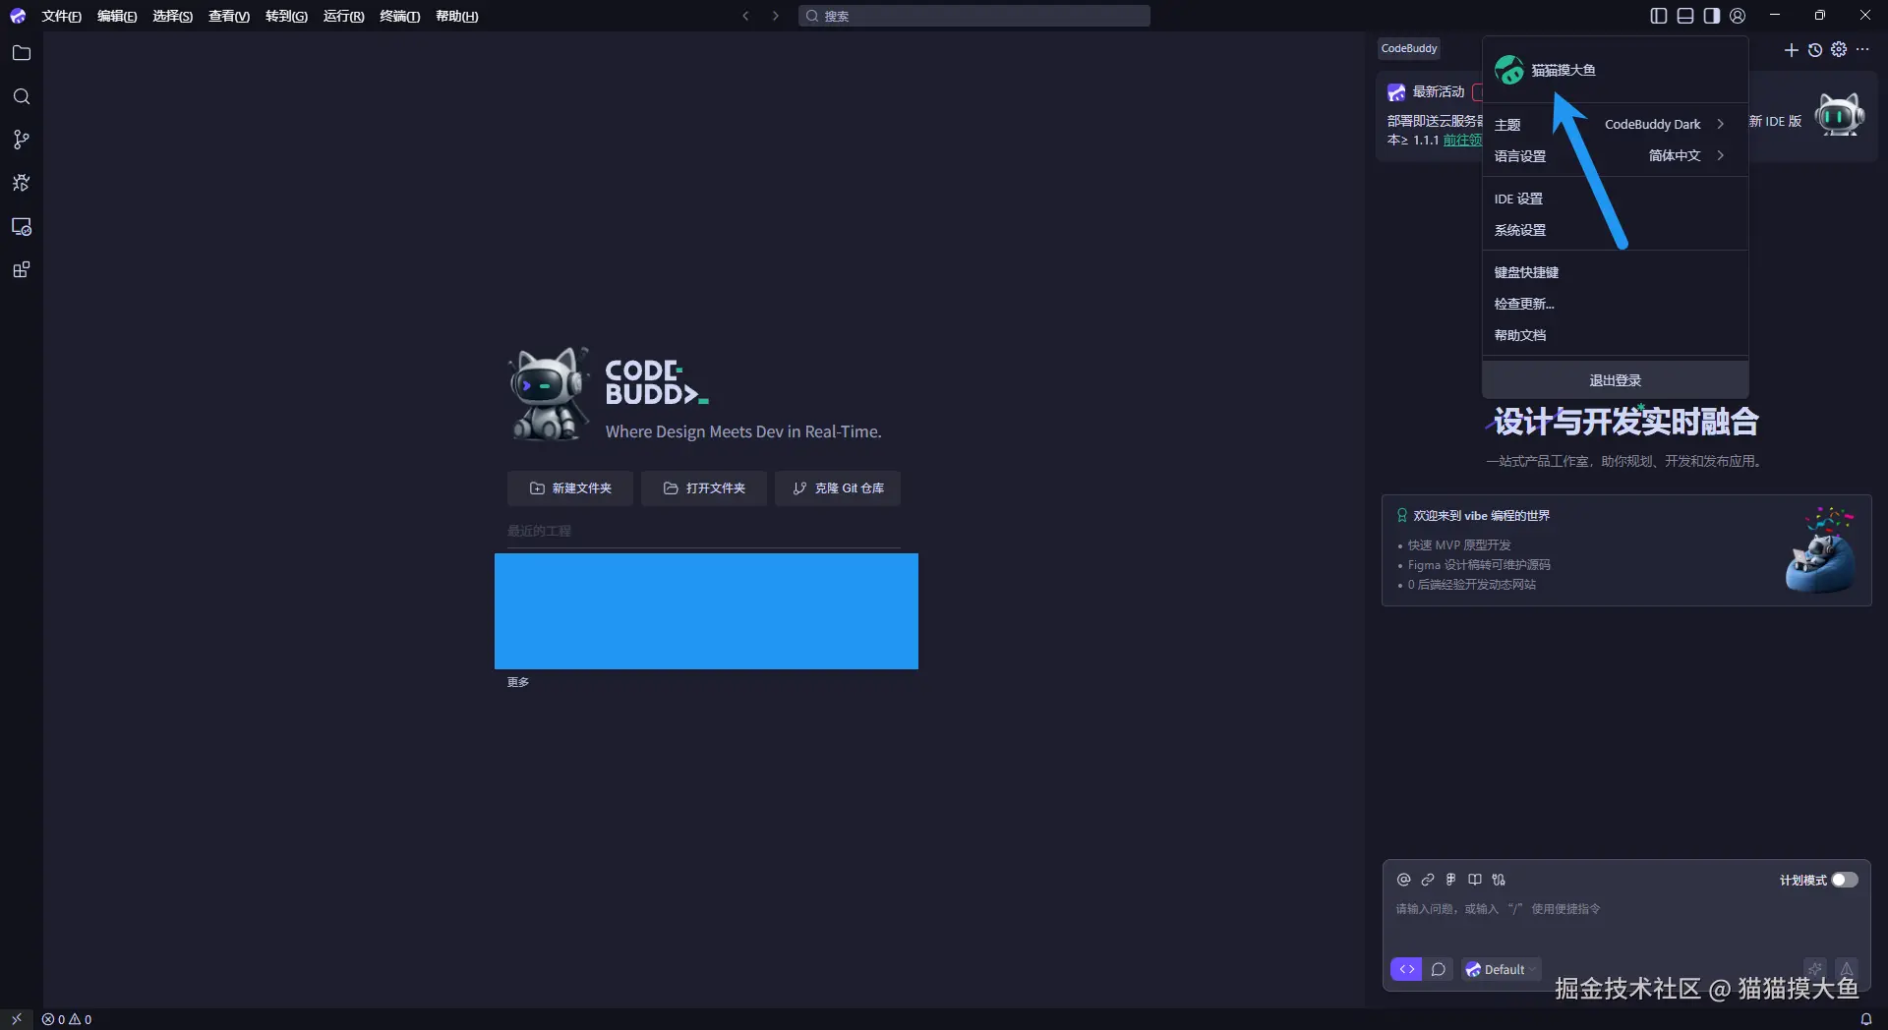Open the Default model dropdown
Viewport: 1888px width, 1030px height.
click(x=1501, y=969)
